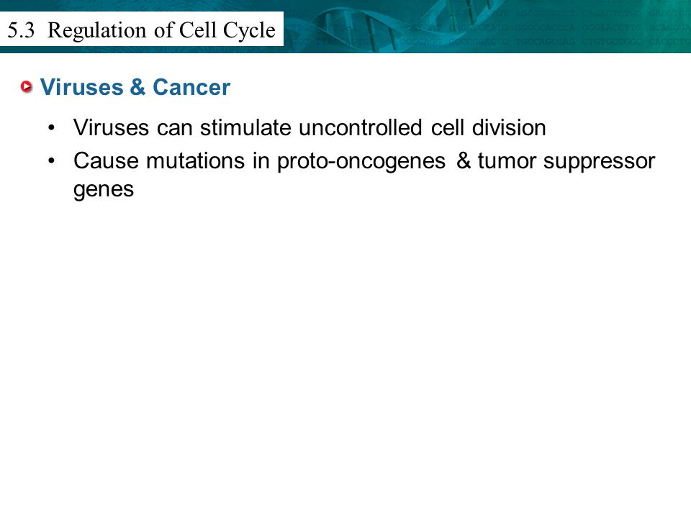Click the word 'Regulation' in the title
This screenshot has width=691, height=518.
click(x=96, y=30)
